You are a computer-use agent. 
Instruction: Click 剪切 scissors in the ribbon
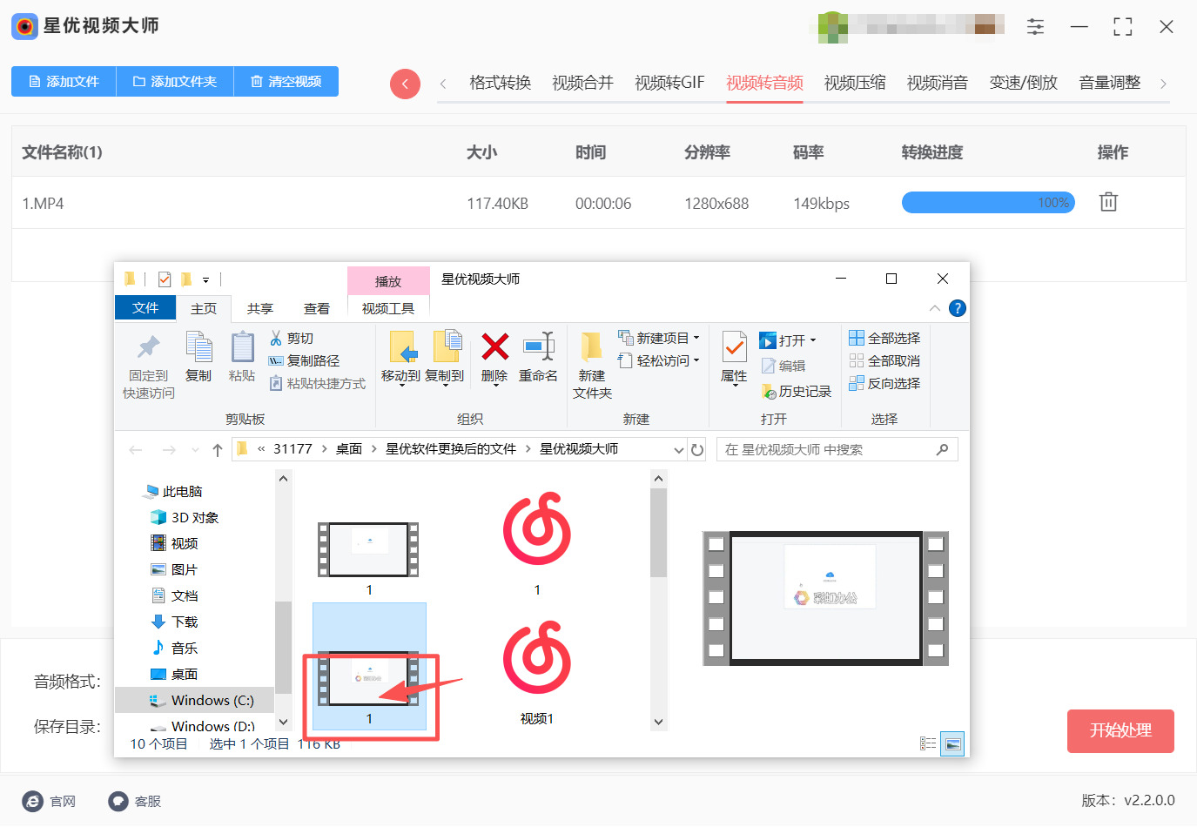pos(292,339)
